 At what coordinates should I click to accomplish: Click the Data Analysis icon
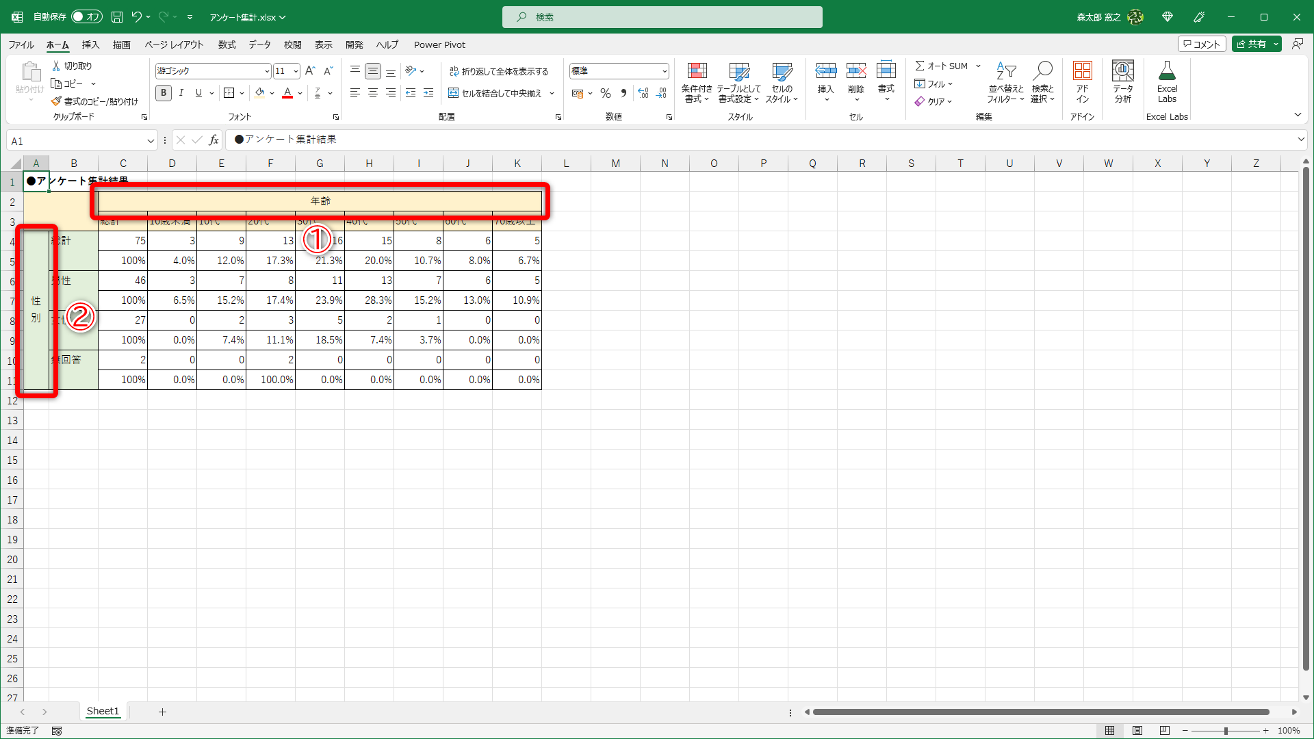click(x=1123, y=72)
